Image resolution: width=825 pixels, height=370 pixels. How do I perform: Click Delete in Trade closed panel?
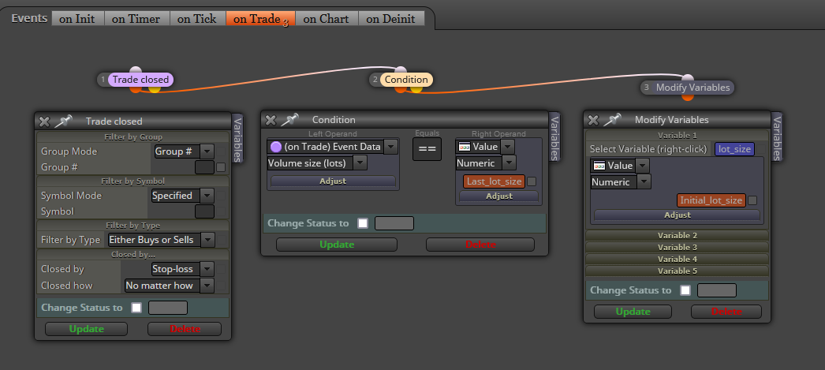click(x=185, y=329)
